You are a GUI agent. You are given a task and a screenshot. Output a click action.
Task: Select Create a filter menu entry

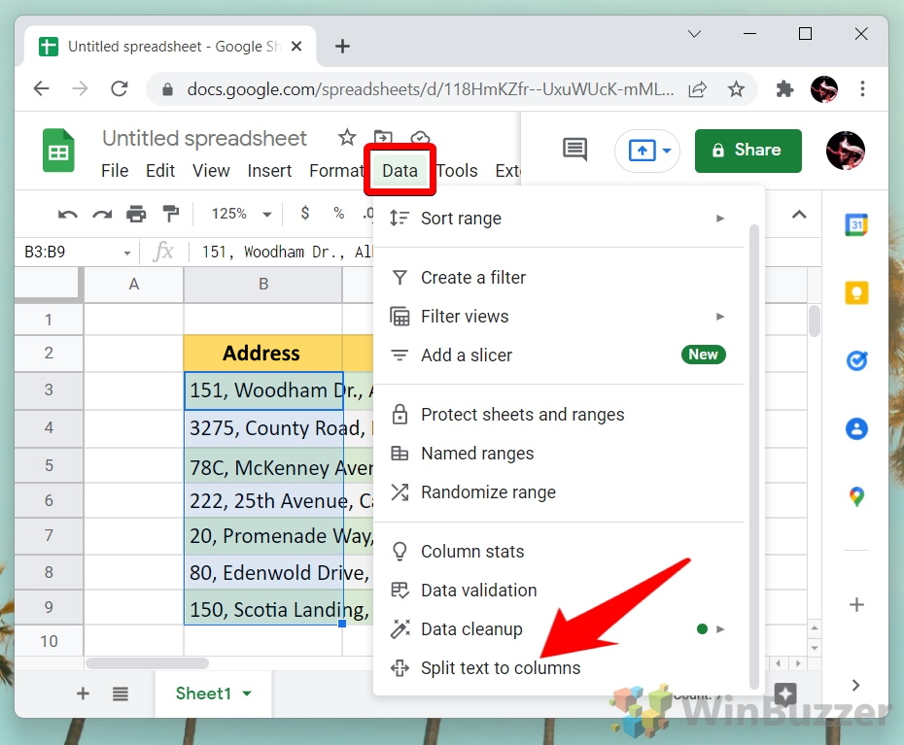click(x=558, y=278)
